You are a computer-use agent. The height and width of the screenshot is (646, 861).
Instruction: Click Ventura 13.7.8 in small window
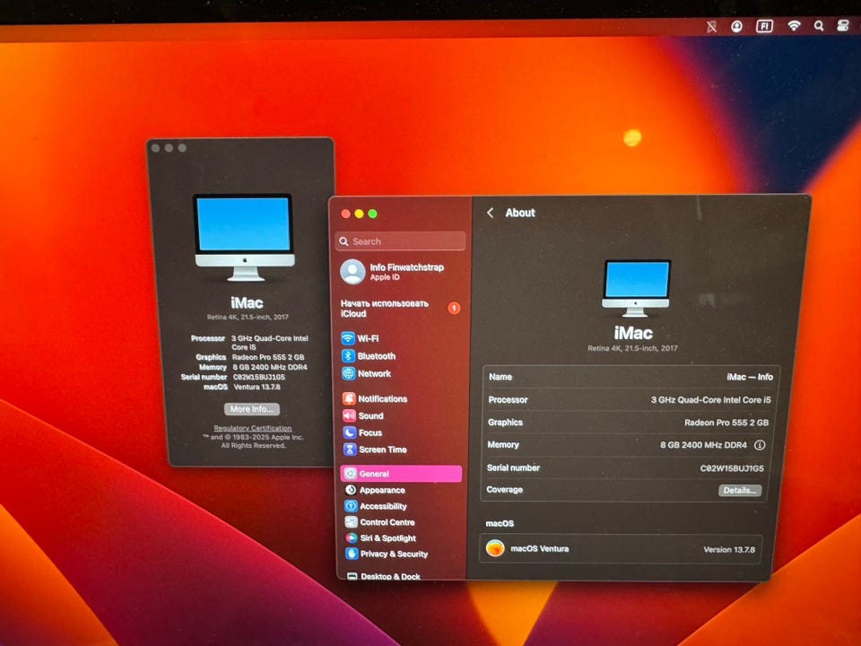coord(257,387)
